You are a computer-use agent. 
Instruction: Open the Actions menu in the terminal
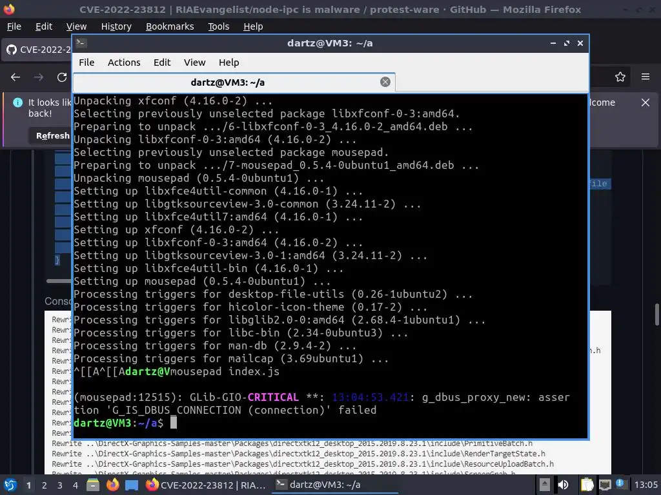tap(124, 63)
